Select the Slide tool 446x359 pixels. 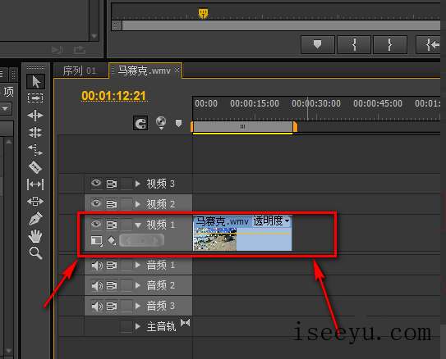(35, 202)
